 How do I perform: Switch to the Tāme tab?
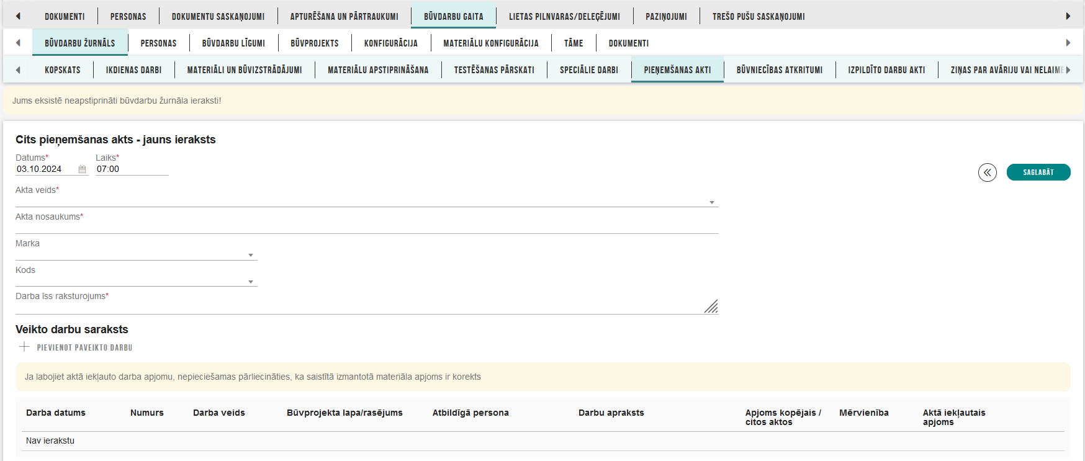point(574,43)
